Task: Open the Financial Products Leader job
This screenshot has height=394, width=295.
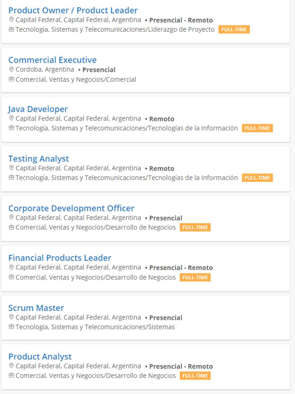Action: [x=60, y=258]
